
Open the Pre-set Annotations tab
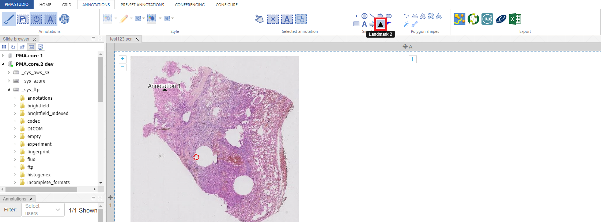tap(142, 5)
